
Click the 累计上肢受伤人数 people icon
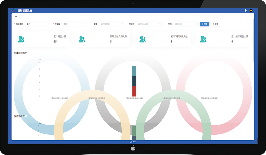point(82,39)
